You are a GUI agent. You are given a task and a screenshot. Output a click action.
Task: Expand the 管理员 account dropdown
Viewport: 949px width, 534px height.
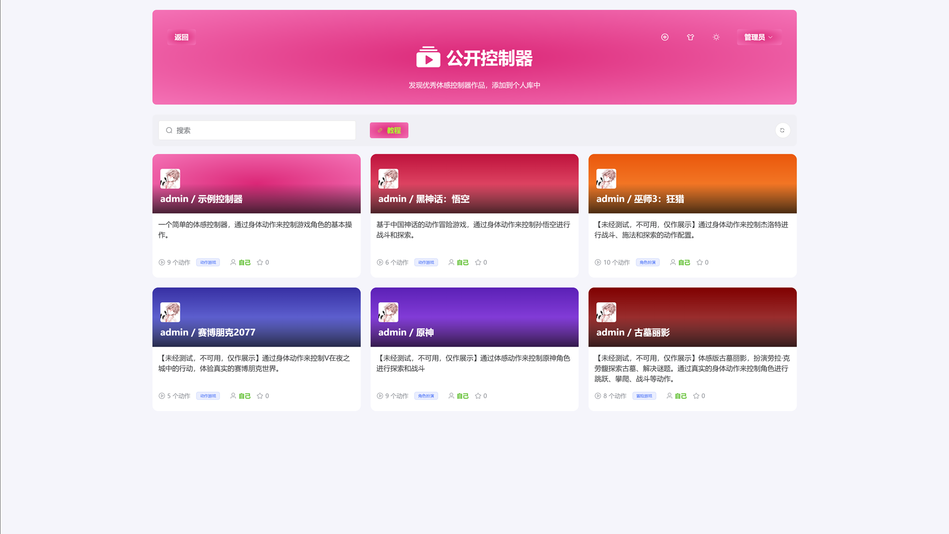tap(759, 37)
